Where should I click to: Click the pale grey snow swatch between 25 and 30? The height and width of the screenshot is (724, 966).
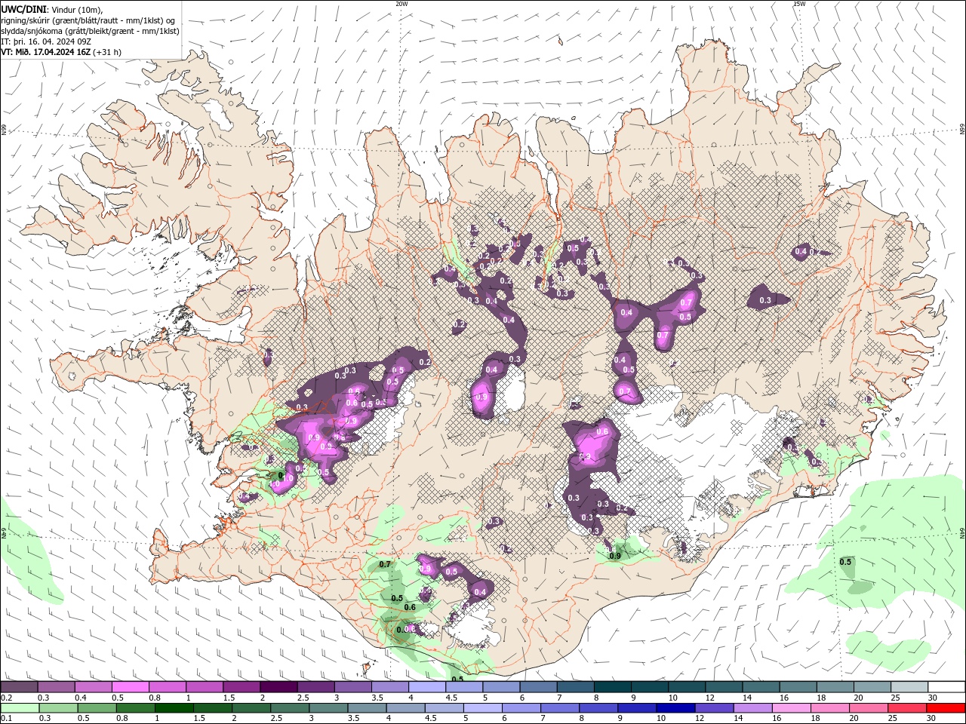pyautogui.click(x=909, y=686)
